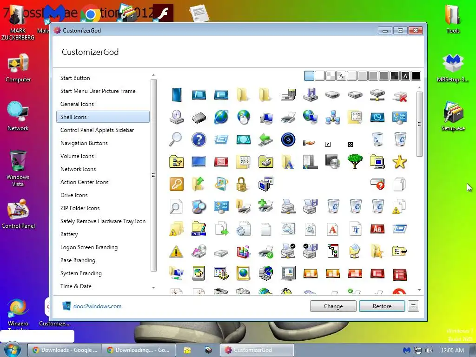Viewport: 476px width, 357px height.
Task: Open Malwarebytes tray icon
Action: [x=406, y=350]
